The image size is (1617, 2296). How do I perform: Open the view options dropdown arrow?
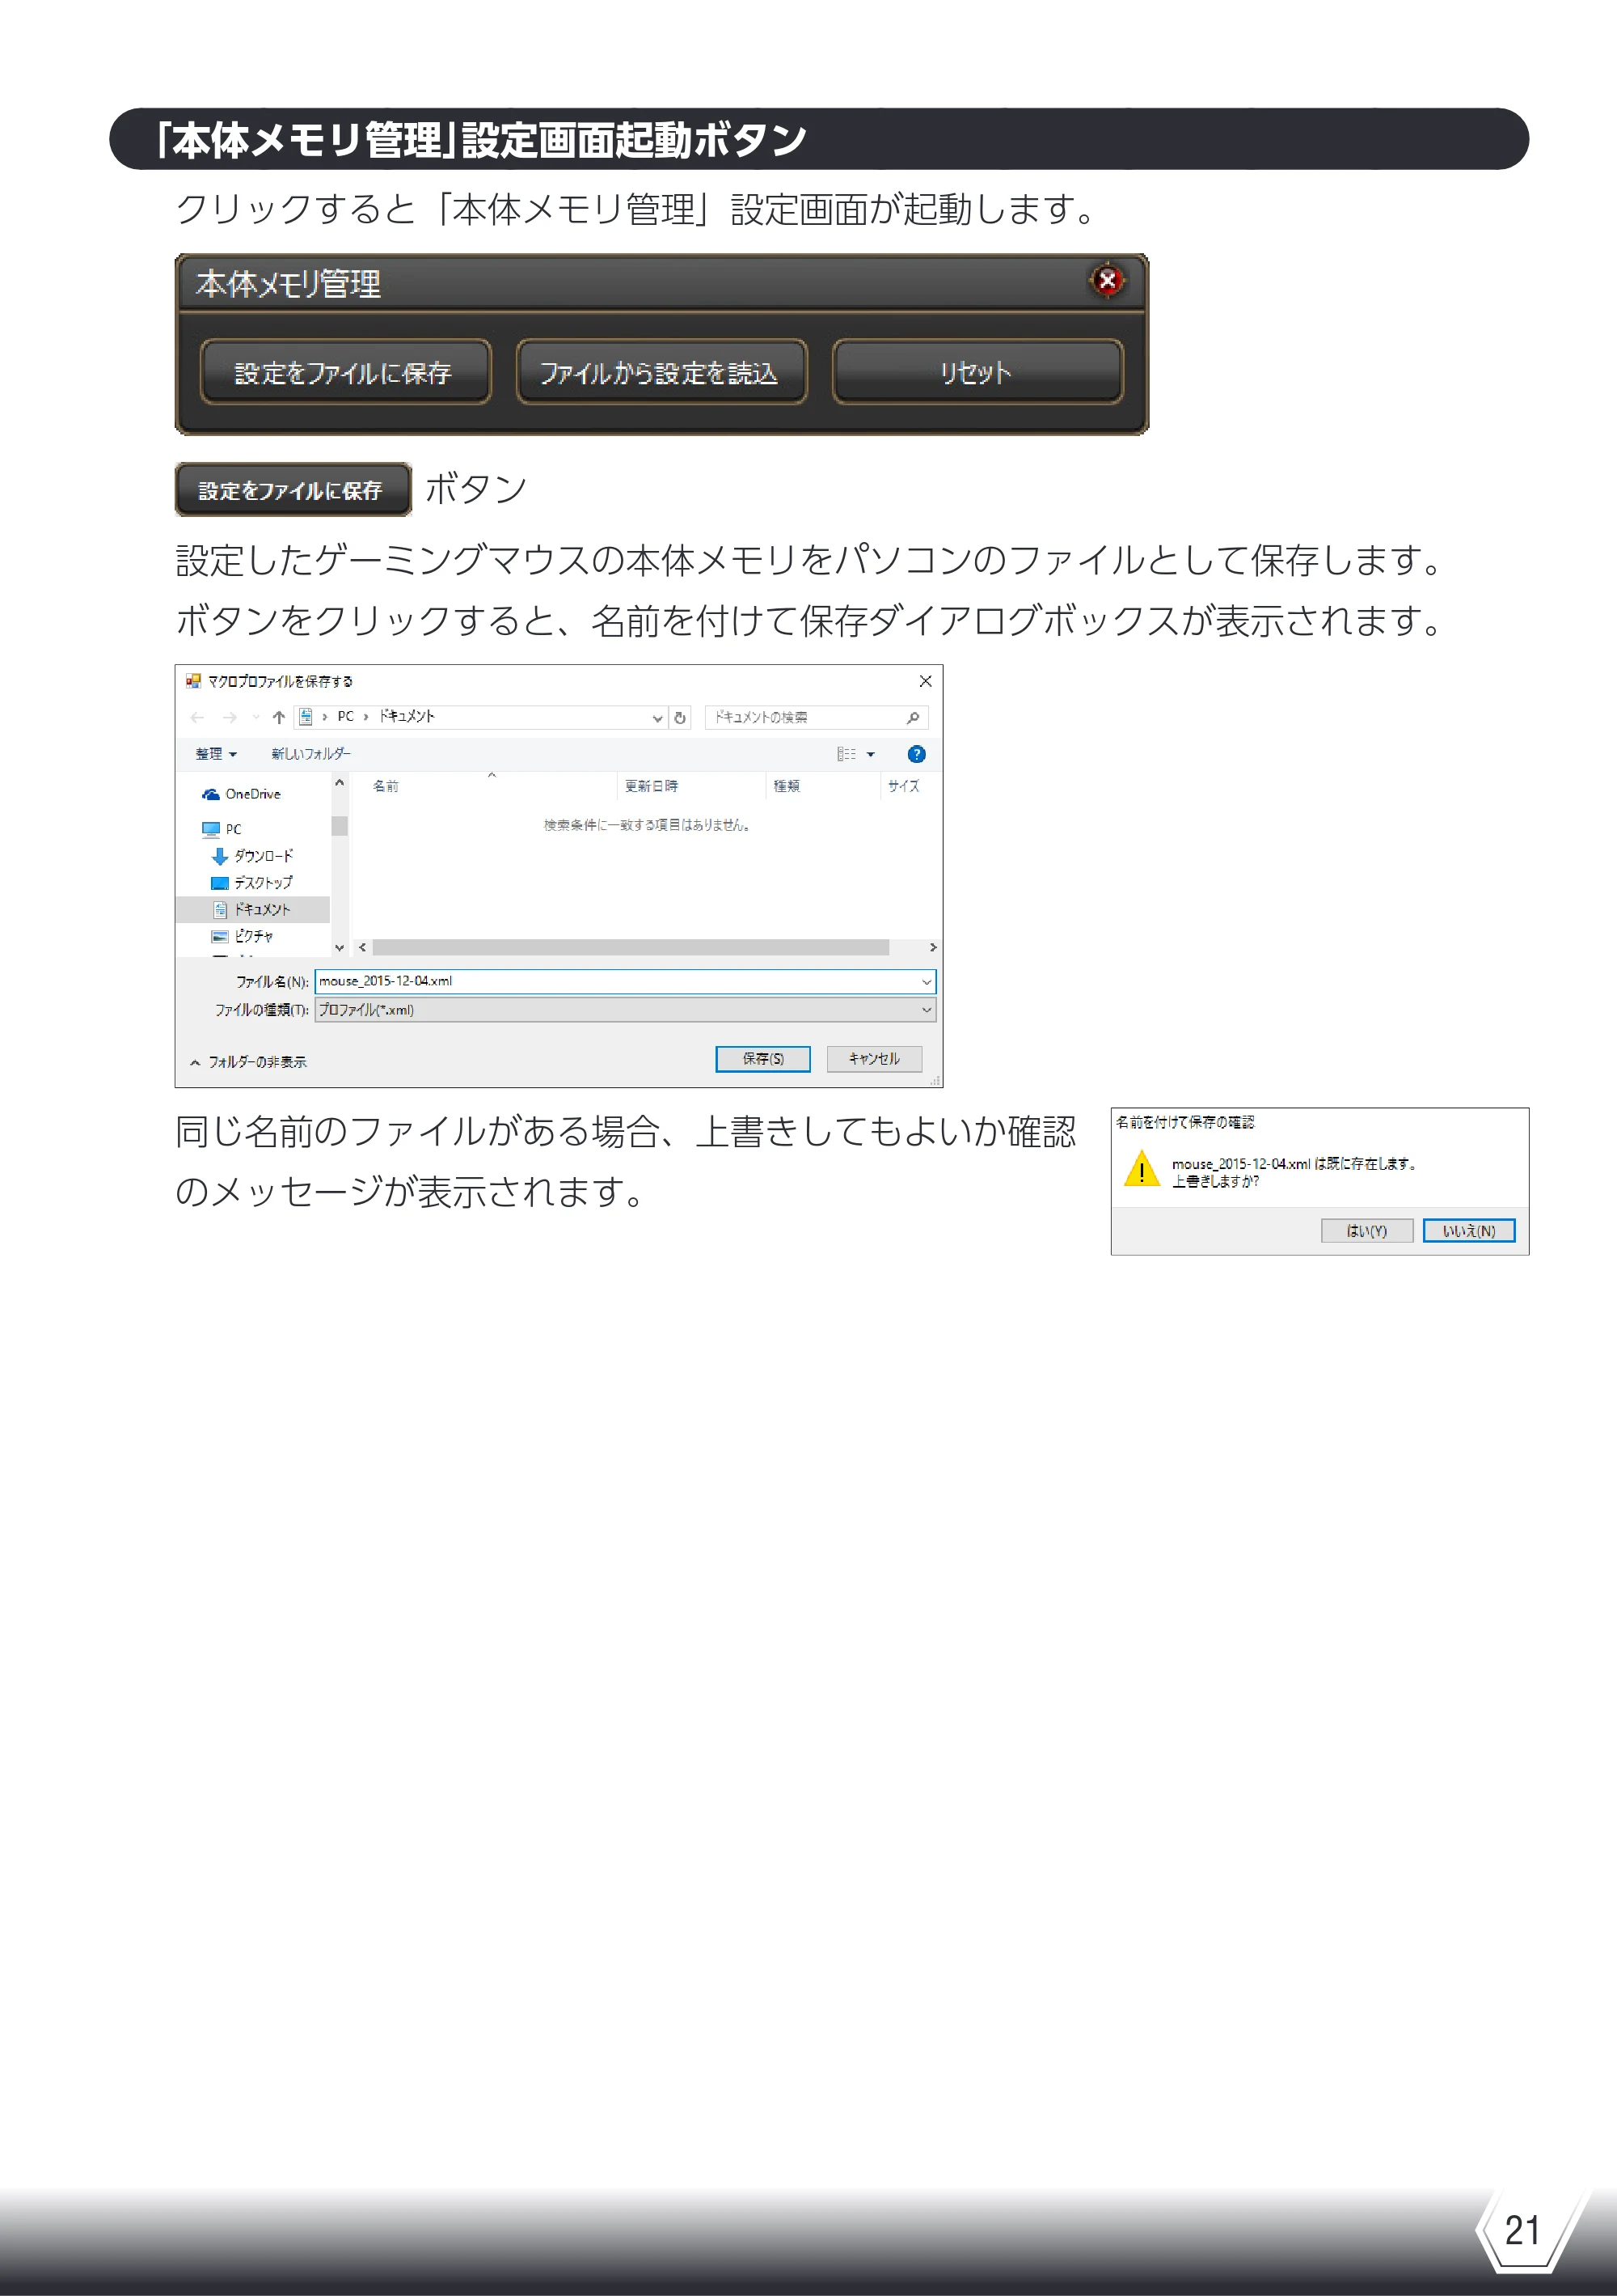tap(871, 754)
